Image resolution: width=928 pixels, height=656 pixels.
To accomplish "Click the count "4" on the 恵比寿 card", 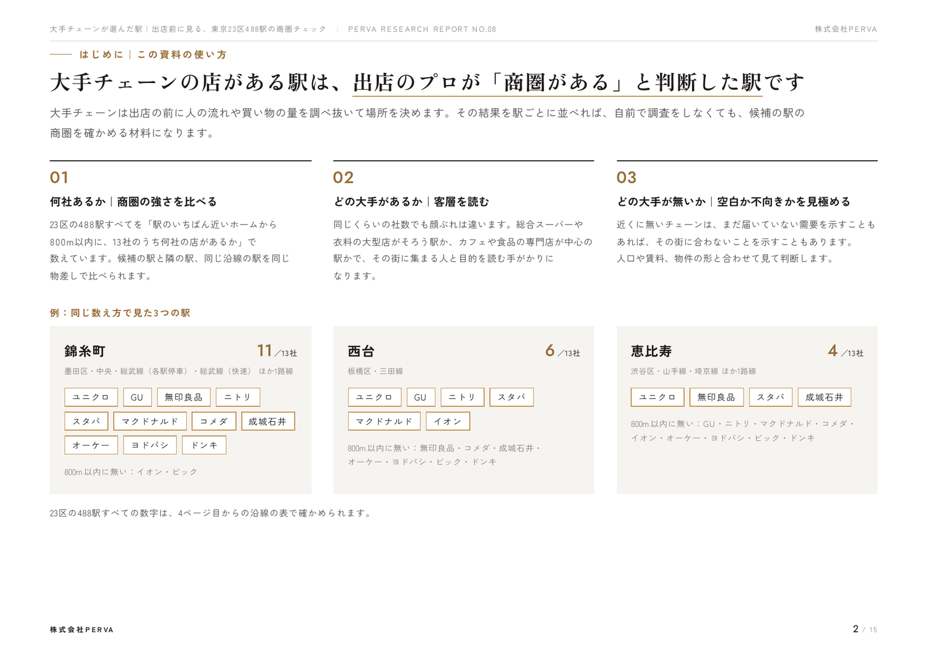I will (833, 350).
